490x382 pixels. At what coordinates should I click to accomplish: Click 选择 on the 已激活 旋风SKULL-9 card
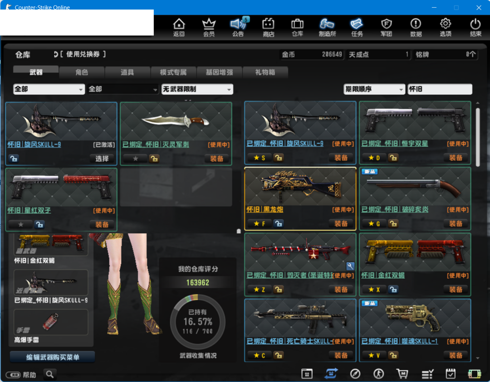coord(102,159)
